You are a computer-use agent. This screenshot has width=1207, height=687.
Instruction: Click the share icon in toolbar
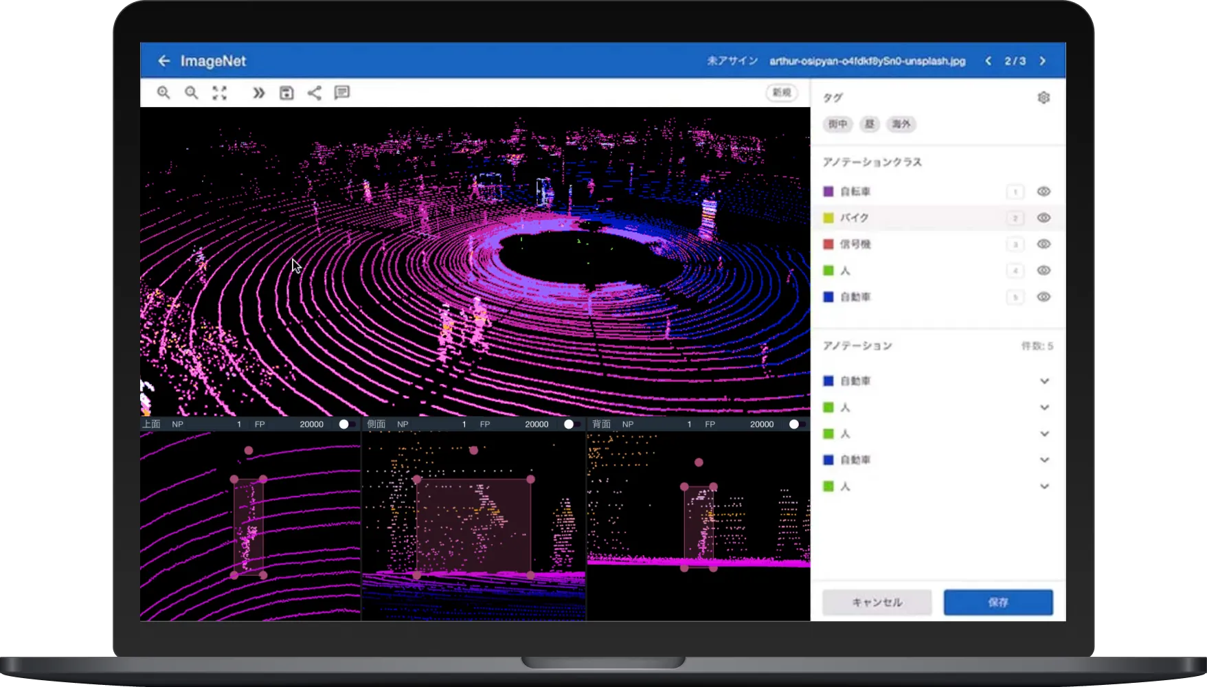(x=314, y=93)
